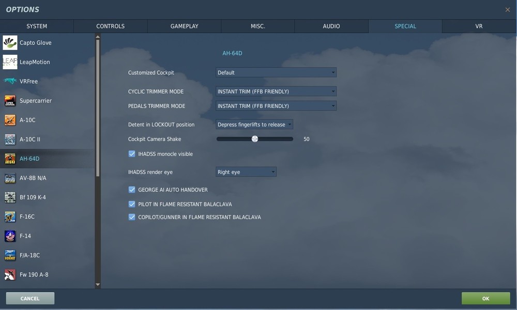Click the Cockpit Camera Shake value 50
The height and width of the screenshot is (310, 517).
[x=306, y=139]
